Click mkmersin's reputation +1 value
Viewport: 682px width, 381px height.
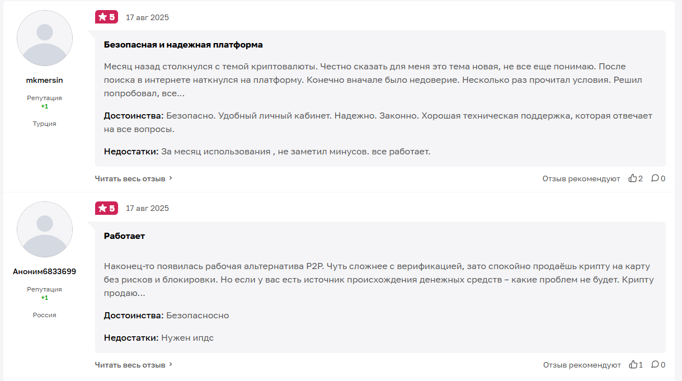pyautogui.click(x=45, y=106)
